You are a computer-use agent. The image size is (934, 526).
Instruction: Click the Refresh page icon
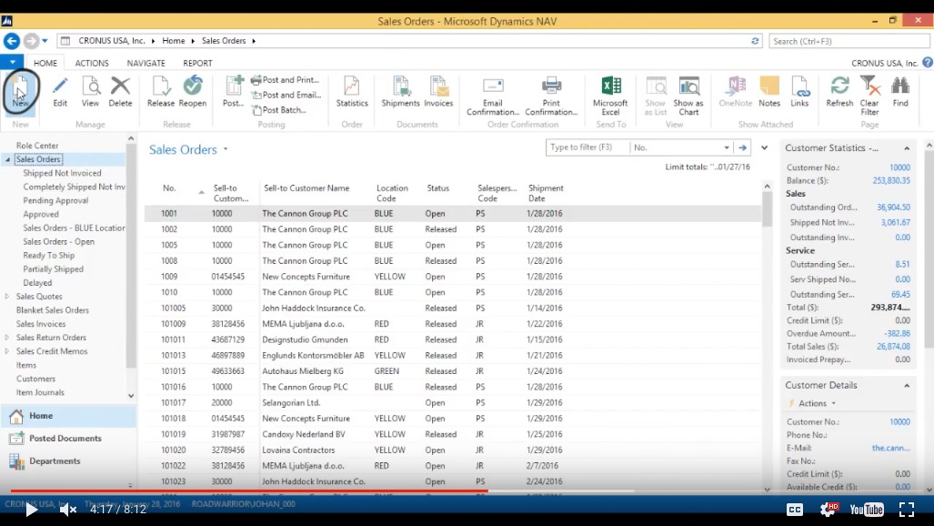[839, 86]
